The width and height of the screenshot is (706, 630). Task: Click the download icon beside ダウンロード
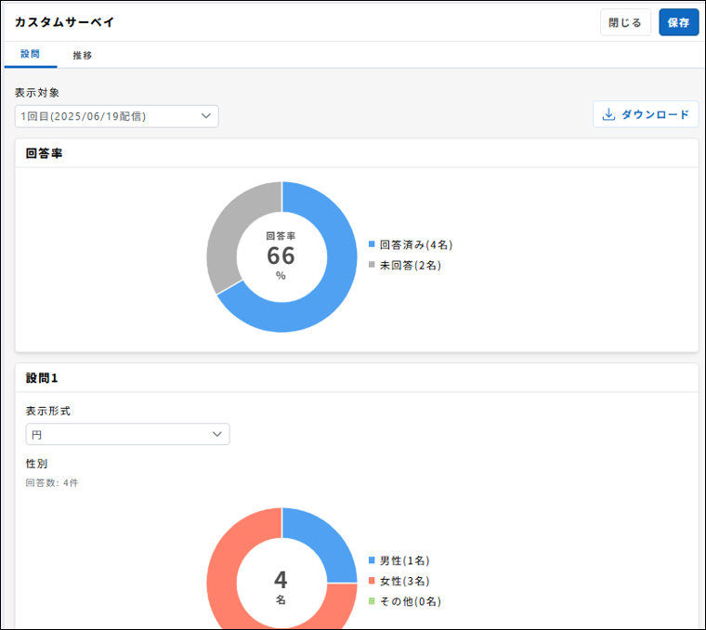click(x=609, y=115)
